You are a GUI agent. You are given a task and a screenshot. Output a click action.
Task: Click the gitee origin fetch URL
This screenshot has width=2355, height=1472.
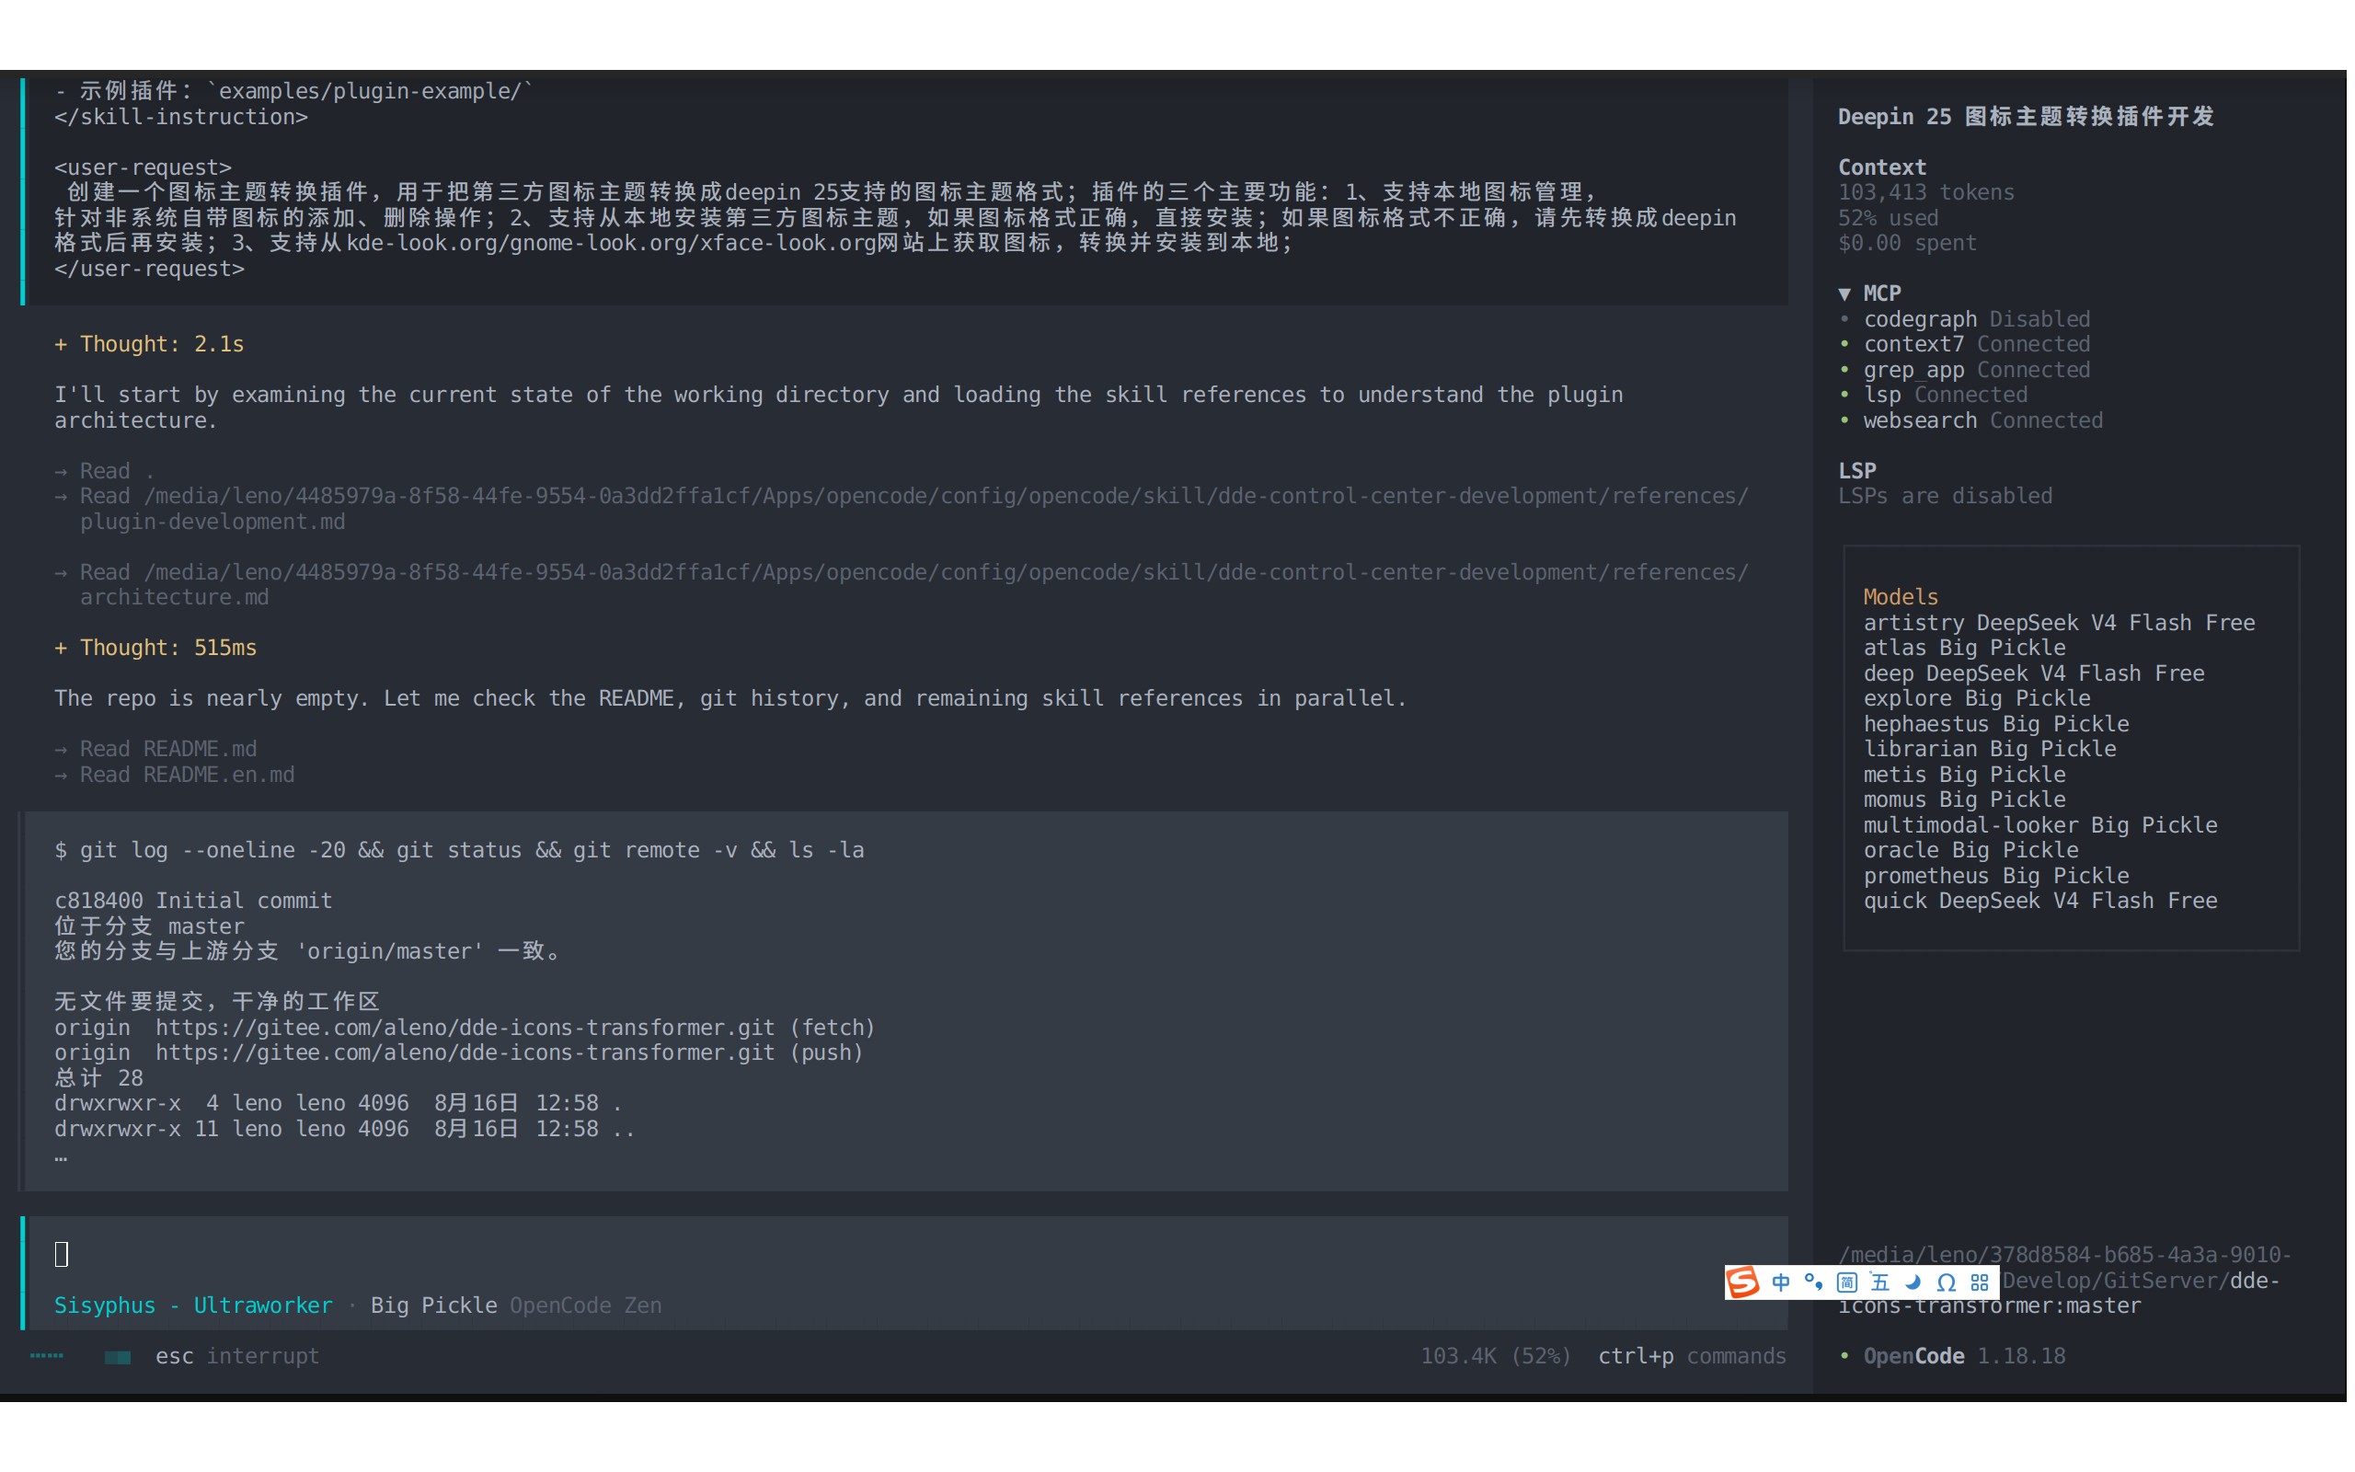tap(465, 1028)
